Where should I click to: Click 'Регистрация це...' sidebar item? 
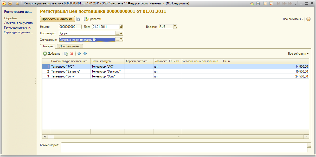(18, 12)
